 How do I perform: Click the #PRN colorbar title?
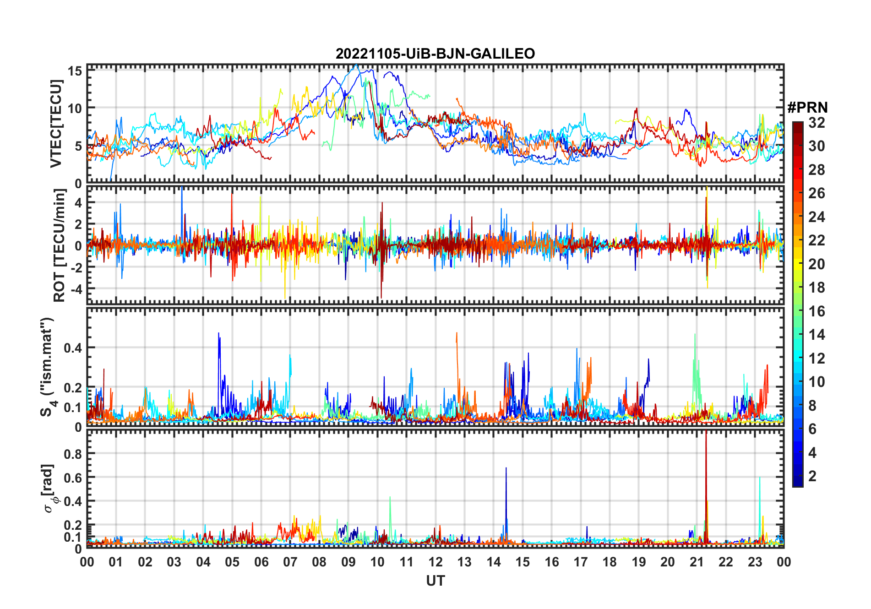coord(807,108)
